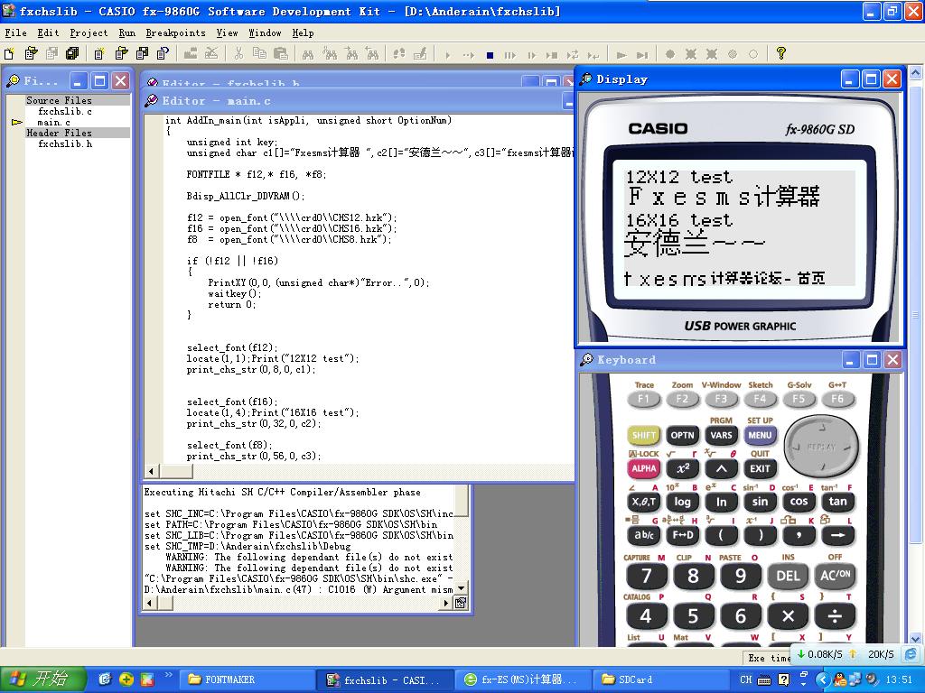925x693 pixels.
Task: Click the REPLAY directional pad
Action: 821,447
